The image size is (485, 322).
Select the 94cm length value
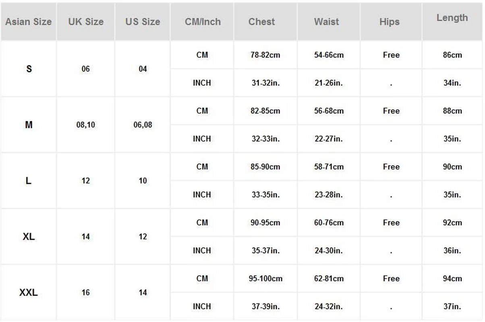(x=452, y=279)
